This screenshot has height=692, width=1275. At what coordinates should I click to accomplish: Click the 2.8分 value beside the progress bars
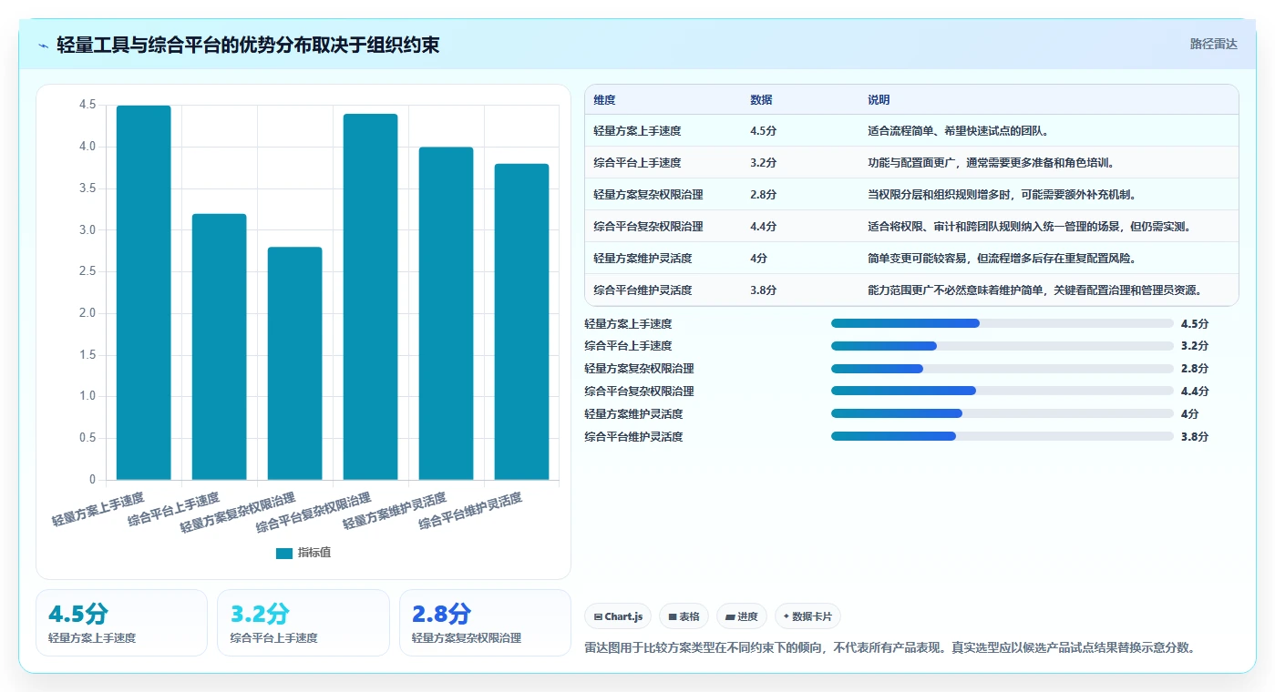click(1195, 369)
